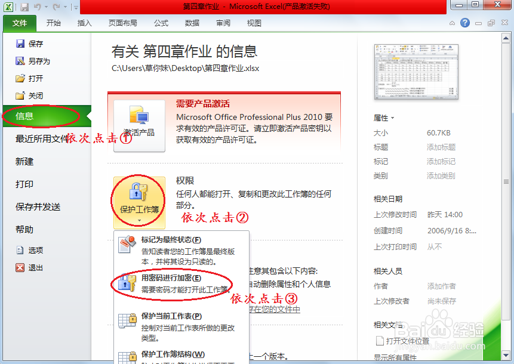The width and height of the screenshot is (514, 364).
Task: Click the workbook preview thumbnail
Action: [x=416, y=72]
